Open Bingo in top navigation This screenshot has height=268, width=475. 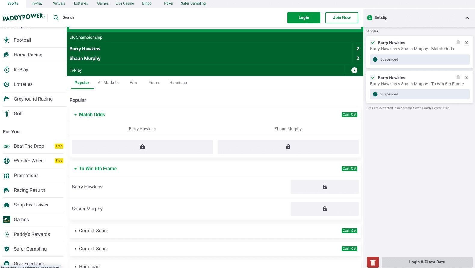147,3
